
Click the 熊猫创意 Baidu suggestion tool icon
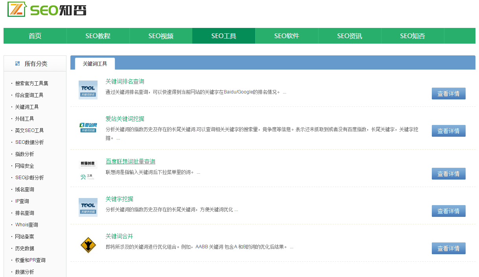[88, 170]
